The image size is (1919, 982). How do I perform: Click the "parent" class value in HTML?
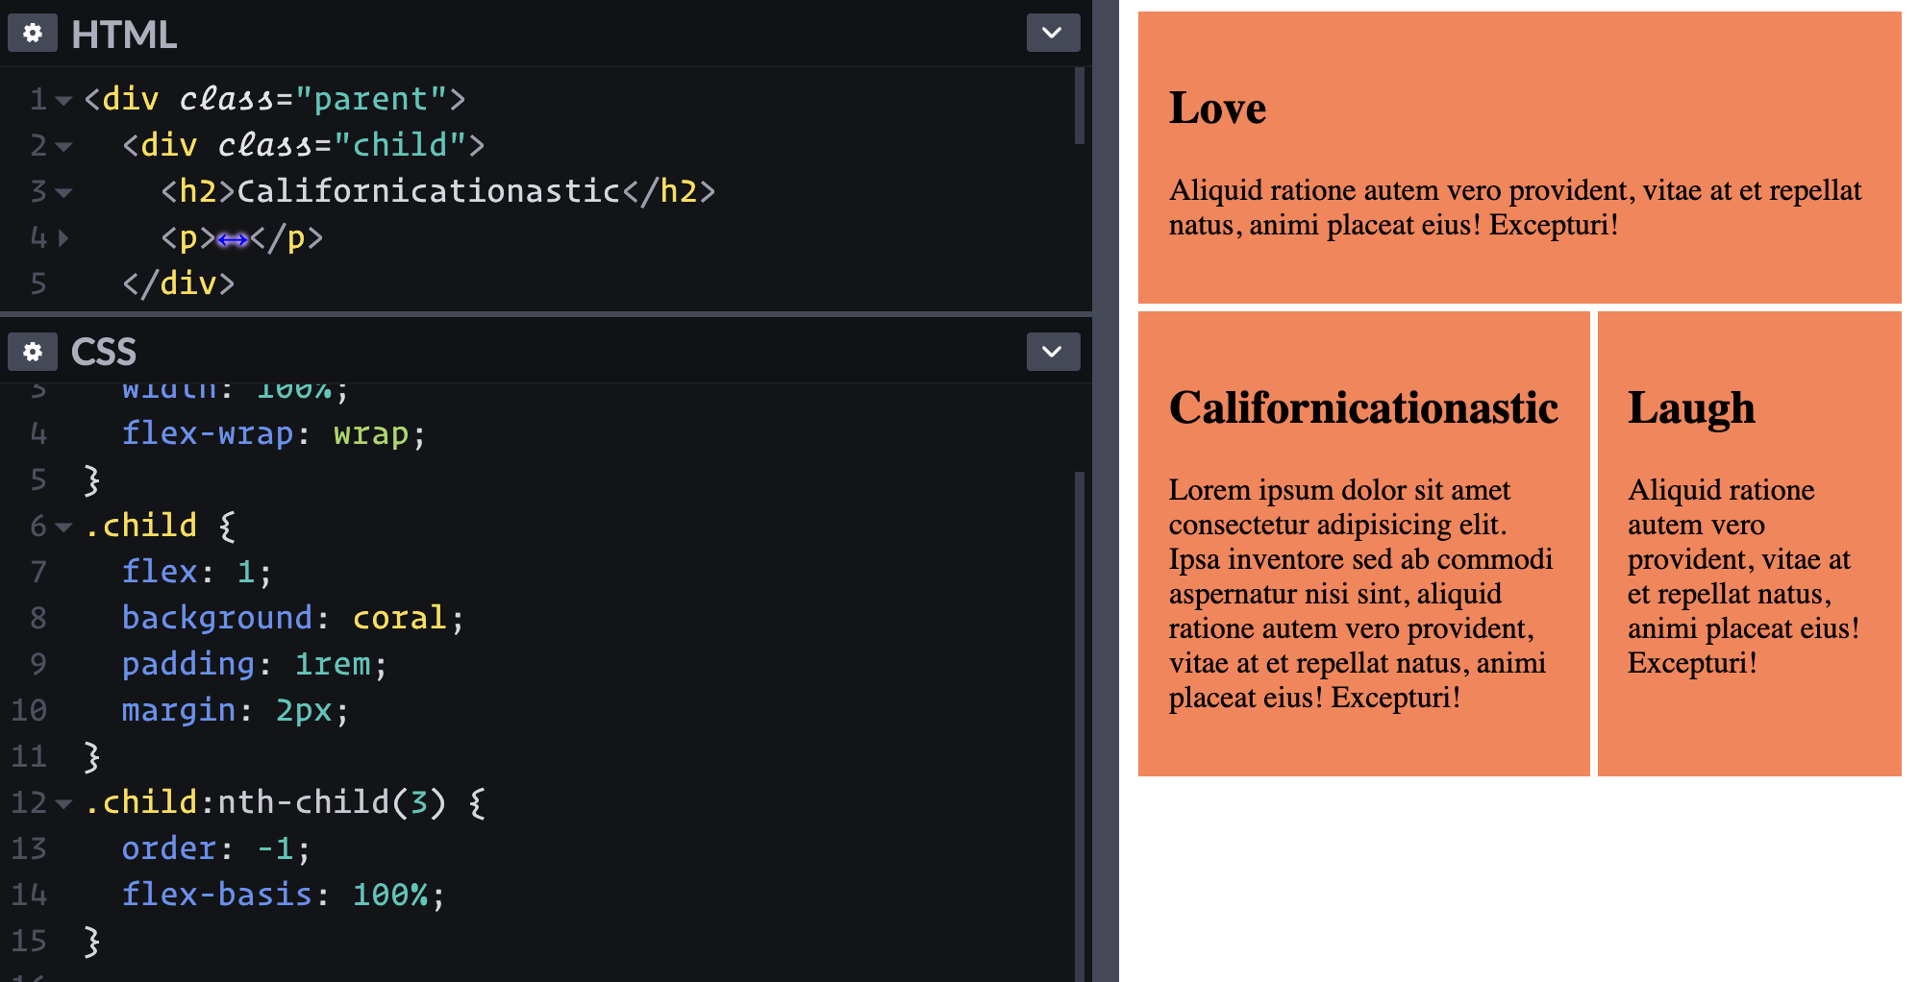(x=371, y=99)
